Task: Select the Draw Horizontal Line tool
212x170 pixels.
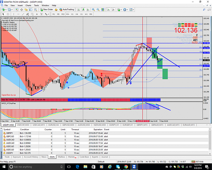Action: (x=18, y=14)
